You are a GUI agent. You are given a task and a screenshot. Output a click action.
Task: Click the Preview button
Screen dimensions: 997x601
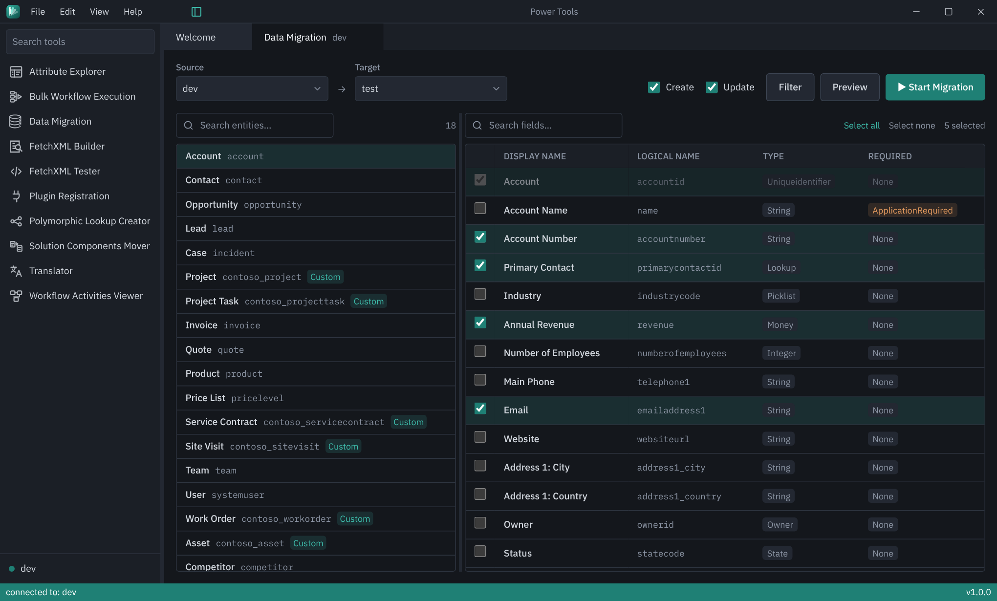tap(849, 87)
